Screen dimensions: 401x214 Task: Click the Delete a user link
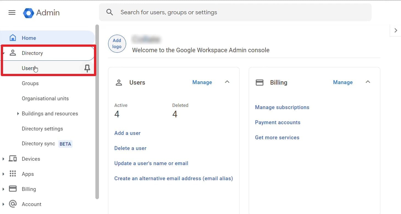point(130,148)
